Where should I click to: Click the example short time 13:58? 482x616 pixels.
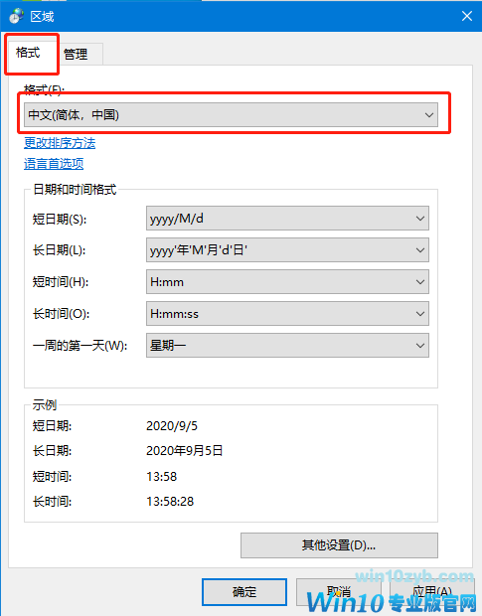tap(161, 477)
